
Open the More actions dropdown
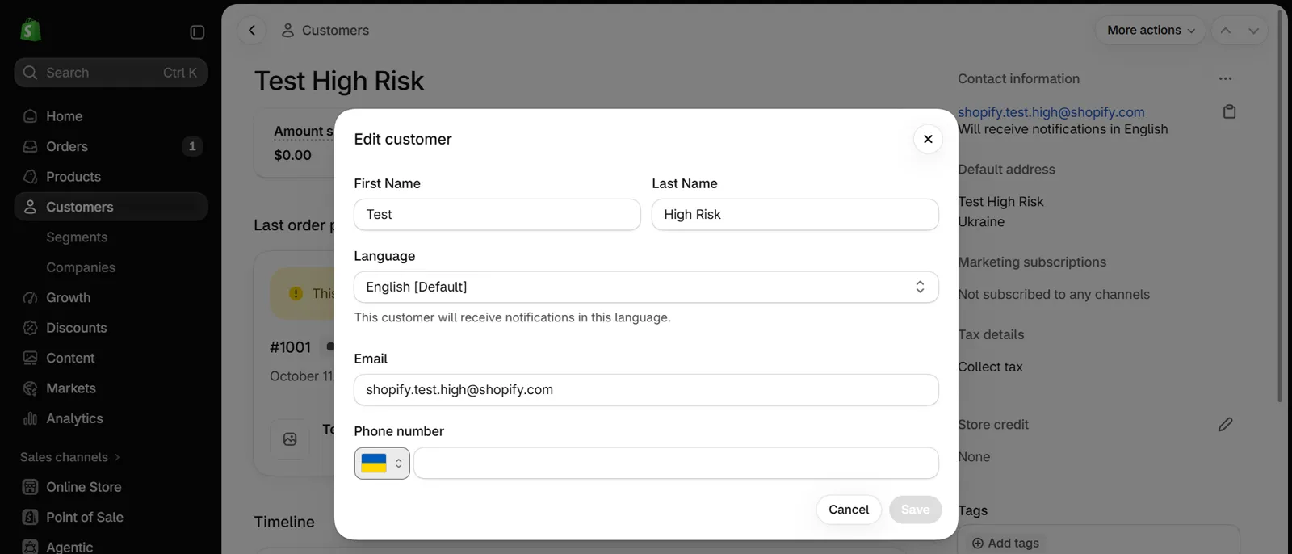(1151, 30)
